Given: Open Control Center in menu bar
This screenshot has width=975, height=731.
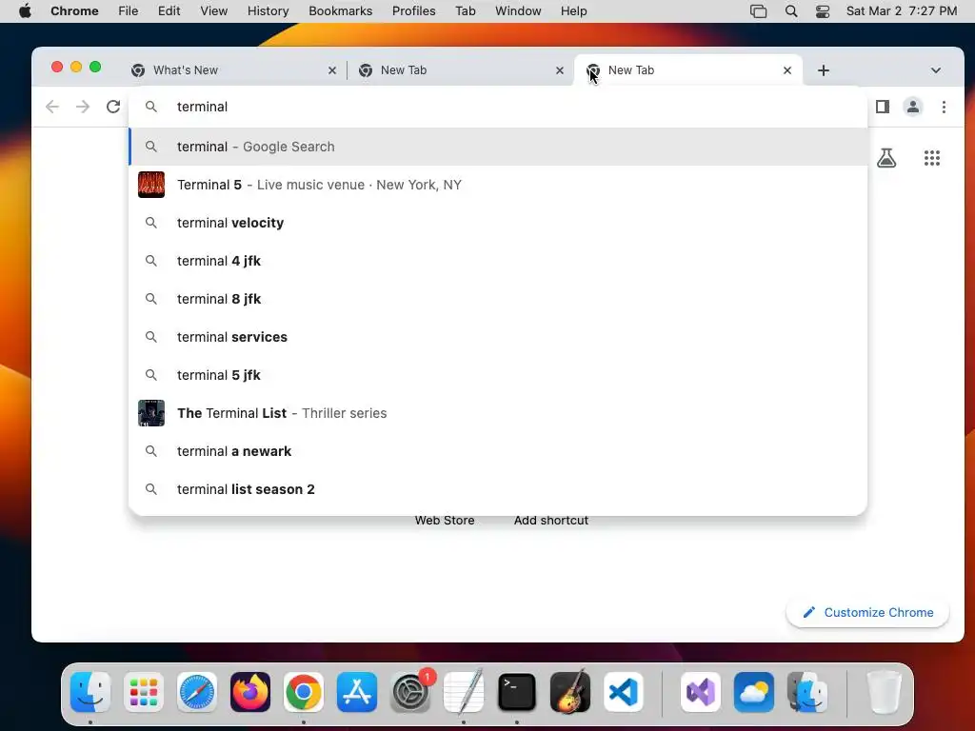Looking at the screenshot, I should coord(823,11).
